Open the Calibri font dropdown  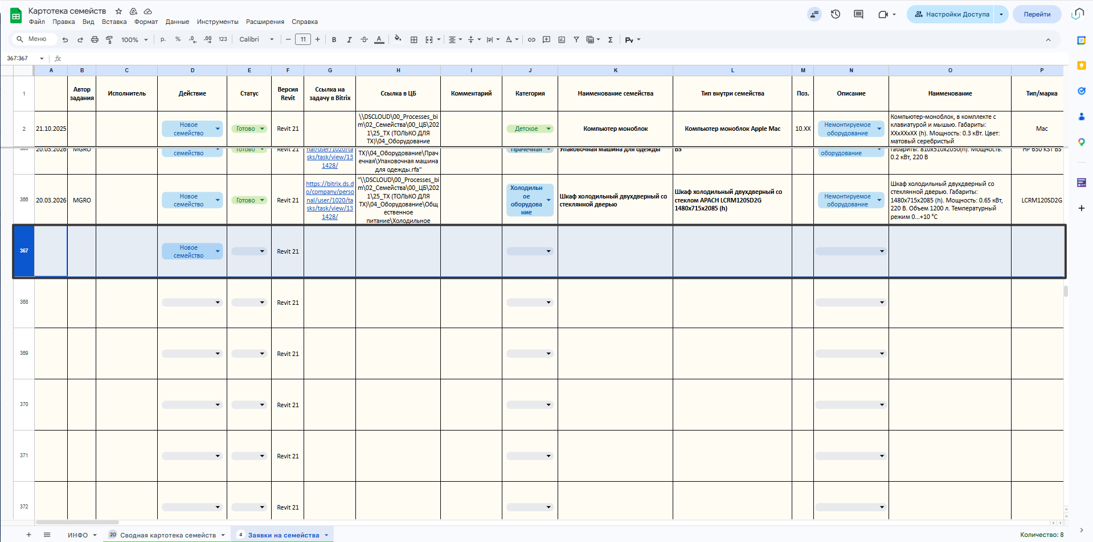coord(256,40)
